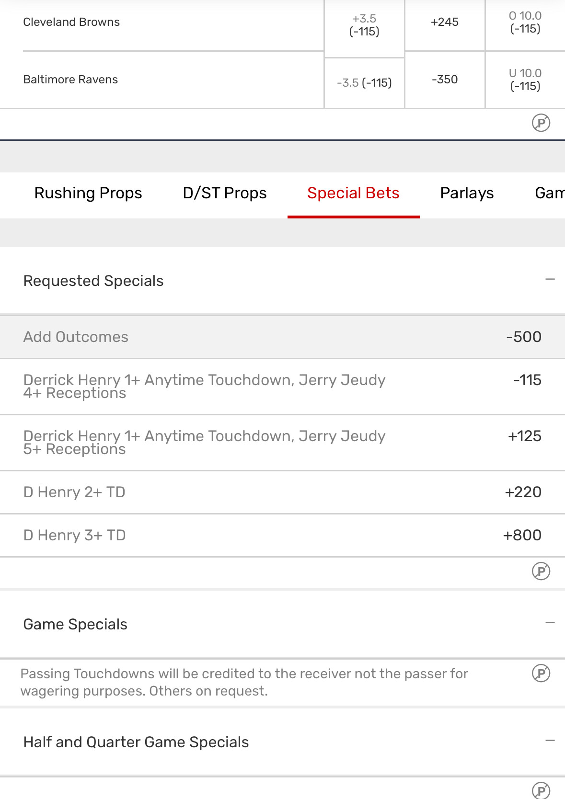Select the Parlays tab
This screenshot has height=799, width=565.
(x=467, y=193)
